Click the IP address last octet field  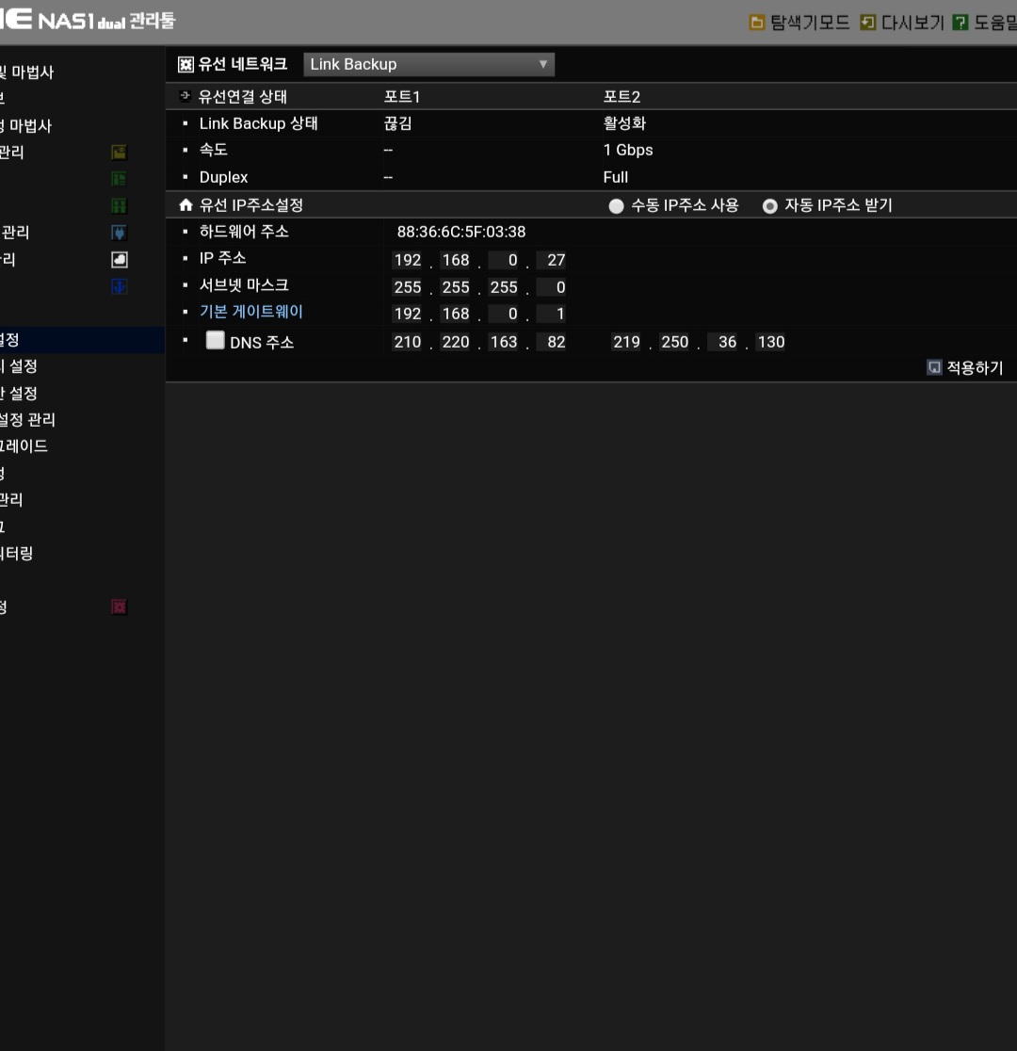[x=551, y=260]
